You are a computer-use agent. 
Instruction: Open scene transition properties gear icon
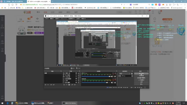(x=132, y=73)
